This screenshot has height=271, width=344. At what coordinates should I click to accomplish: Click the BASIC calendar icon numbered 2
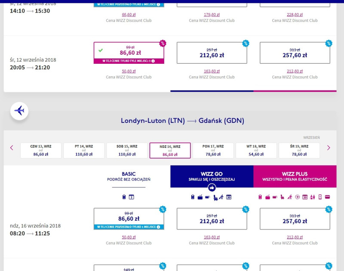tap(132, 197)
